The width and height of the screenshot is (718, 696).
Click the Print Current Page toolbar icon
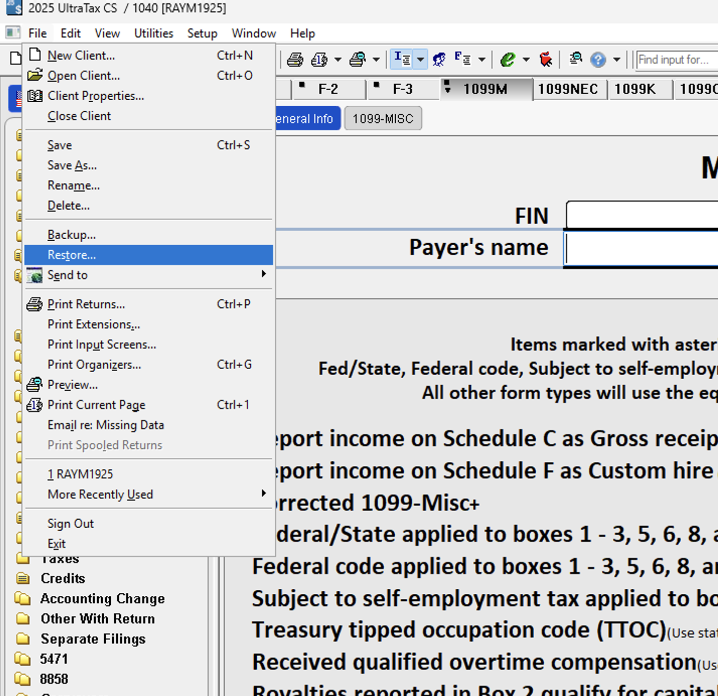(319, 59)
